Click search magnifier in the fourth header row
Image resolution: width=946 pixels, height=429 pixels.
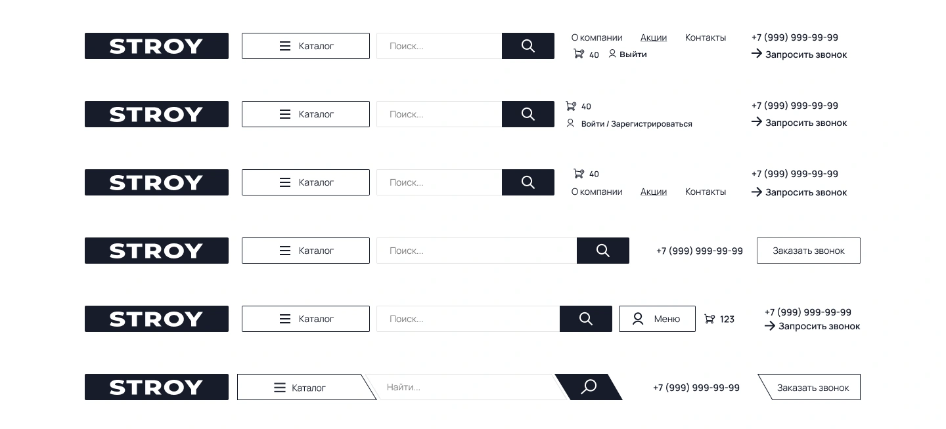click(603, 251)
